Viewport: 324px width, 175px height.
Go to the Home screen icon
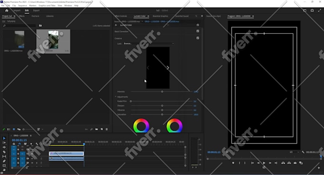pos(7,10)
